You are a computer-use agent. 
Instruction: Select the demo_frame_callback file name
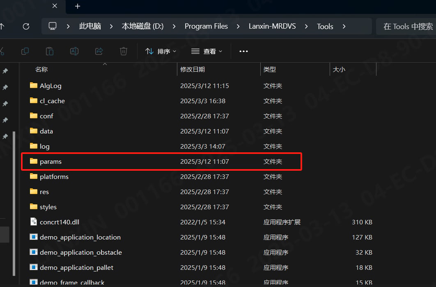coord(72,282)
